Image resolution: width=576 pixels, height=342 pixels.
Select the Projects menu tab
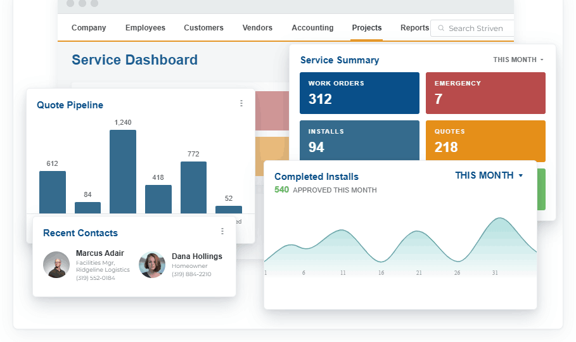tap(367, 28)
